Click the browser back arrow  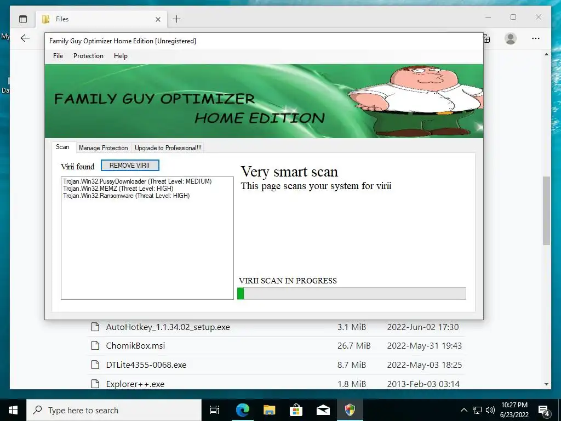tap(25, 38)
